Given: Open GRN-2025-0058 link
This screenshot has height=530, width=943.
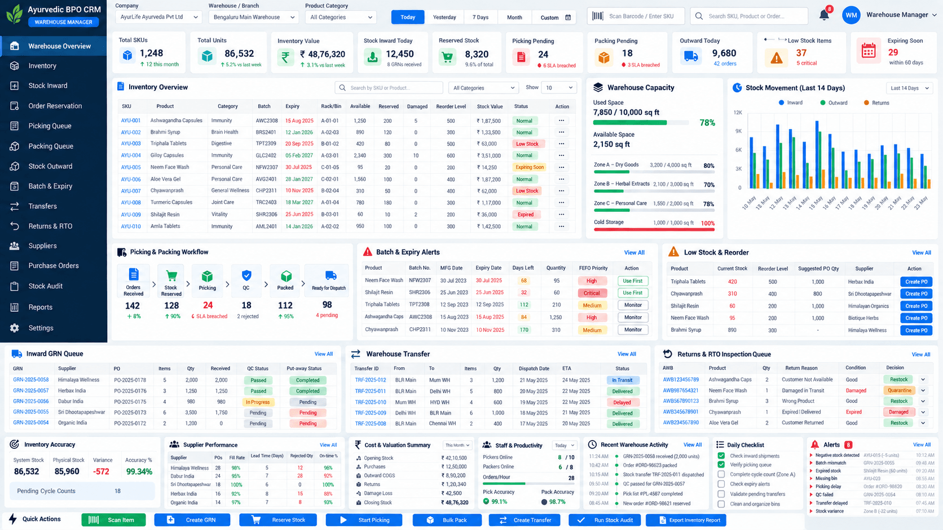Looking at the screenshot, I should coord(31,380).
